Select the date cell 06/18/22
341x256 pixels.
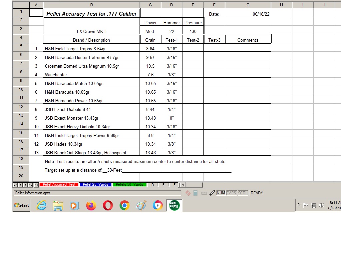pos(248,13)
